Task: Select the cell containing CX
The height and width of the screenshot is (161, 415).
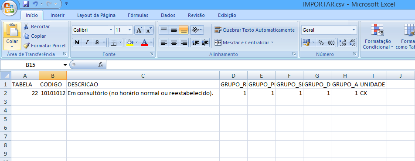Action: (x=373, y=93)
